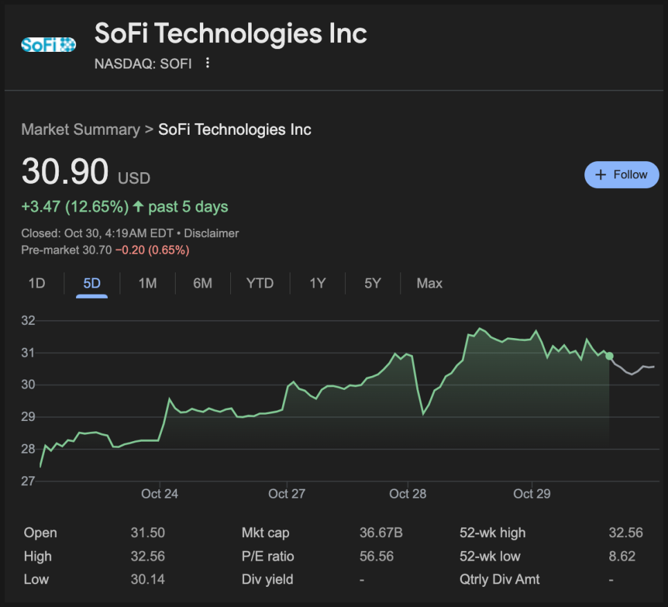Show the Max chart range
Image resolution: width=668 pixels, height=607 pixels.
tap(429, 283)
